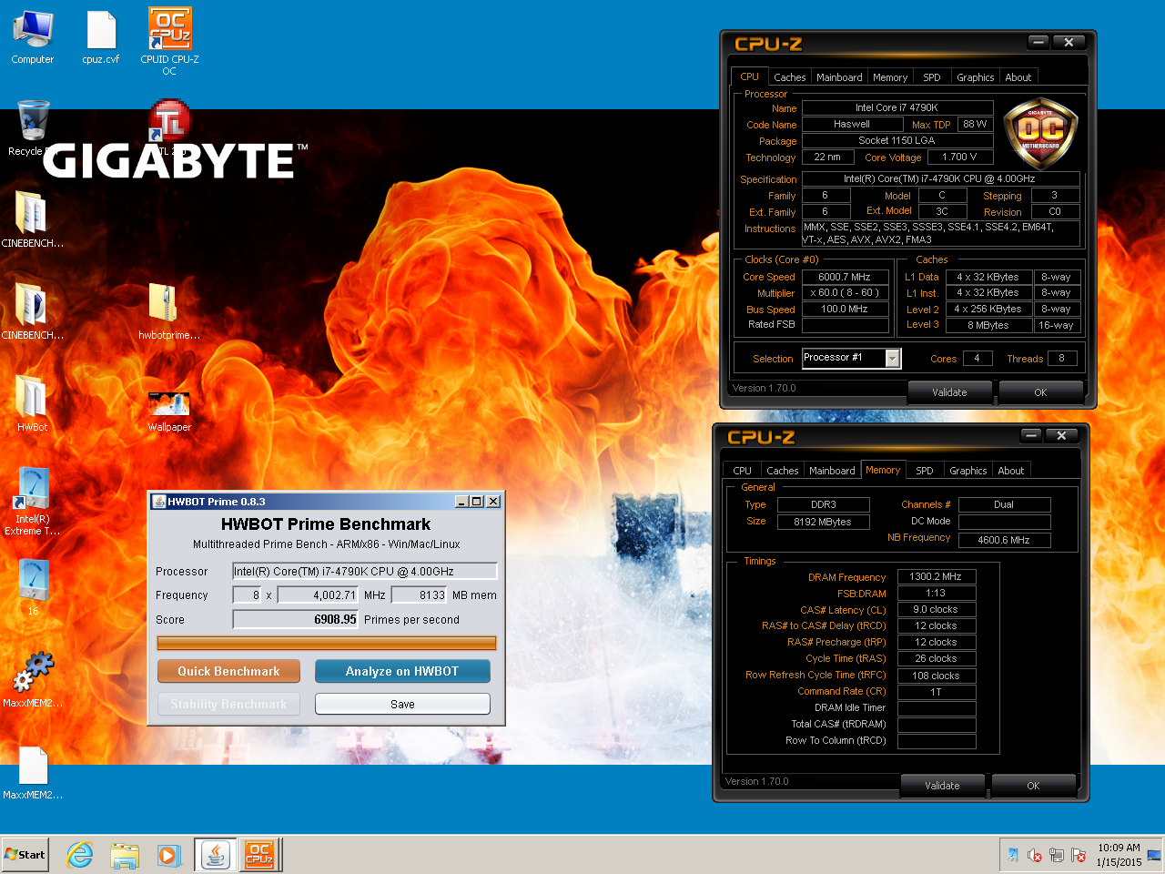Switch to CPU tab in bottom CPU-Z window
The image size is (1165, 874).
pyautogui.click(x=743, y=471)
